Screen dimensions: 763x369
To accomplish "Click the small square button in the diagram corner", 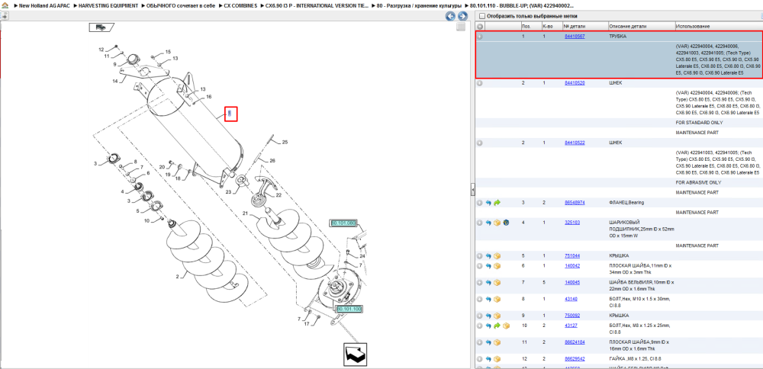I will click(x=460, y=27).
